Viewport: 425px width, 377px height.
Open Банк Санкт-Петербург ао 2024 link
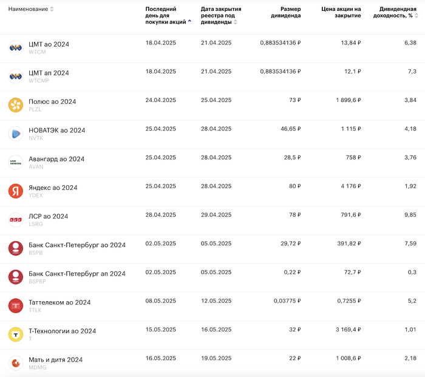pyautogui.click(x=77, y=245)
